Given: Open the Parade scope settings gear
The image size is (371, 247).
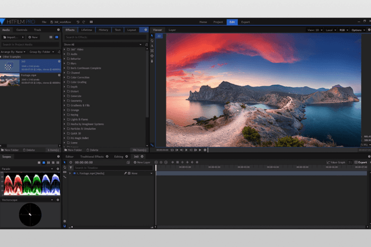Looking at the screenshot, I should tap(58, 169).
